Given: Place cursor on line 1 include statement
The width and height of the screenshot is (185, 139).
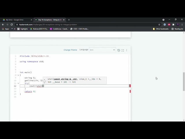Looking at the screenshot, I should [x=34, y=56].
